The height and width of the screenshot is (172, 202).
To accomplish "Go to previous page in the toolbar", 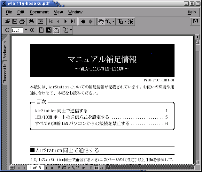I will 58,21.
